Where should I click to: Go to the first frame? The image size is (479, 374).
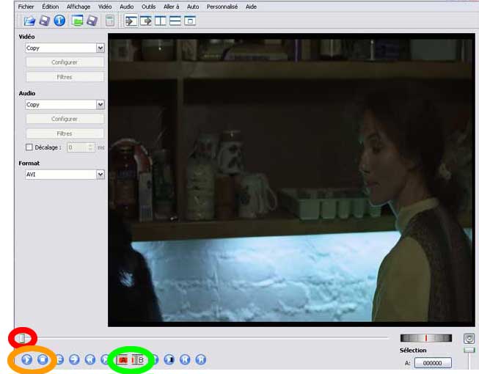click(x=185, y=359)
